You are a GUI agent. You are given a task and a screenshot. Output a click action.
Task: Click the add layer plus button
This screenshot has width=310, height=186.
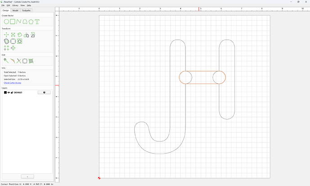(x=27, y=177)
